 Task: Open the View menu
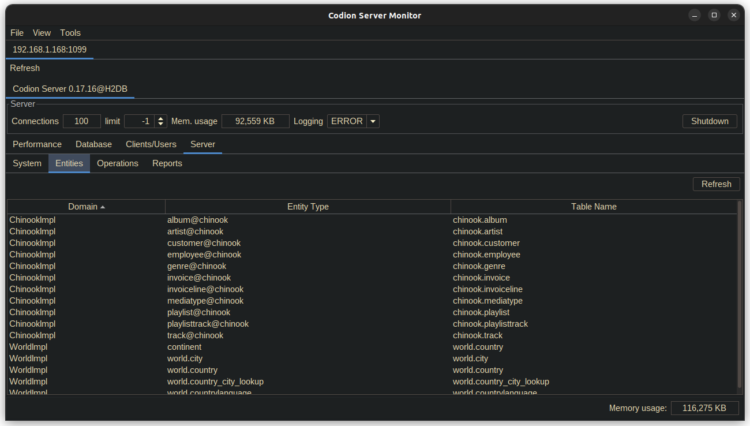tap(42, 33)
